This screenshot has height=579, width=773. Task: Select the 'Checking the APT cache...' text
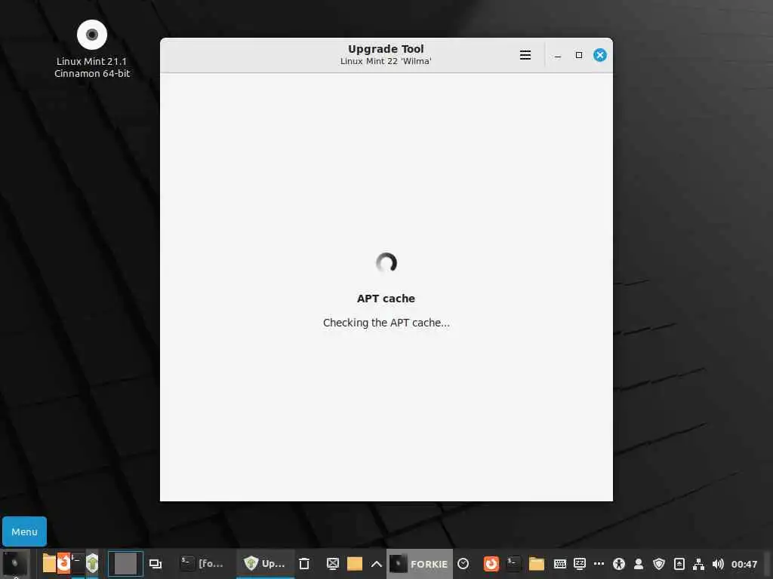[x=386, y=323]
